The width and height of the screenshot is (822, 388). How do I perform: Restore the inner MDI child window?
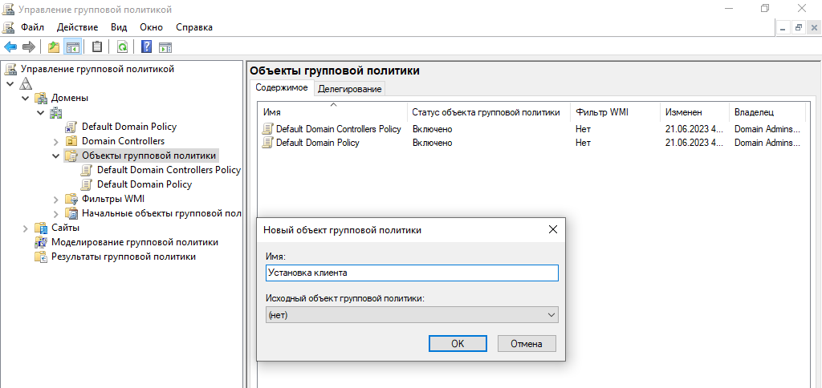(x=799, y=28)
